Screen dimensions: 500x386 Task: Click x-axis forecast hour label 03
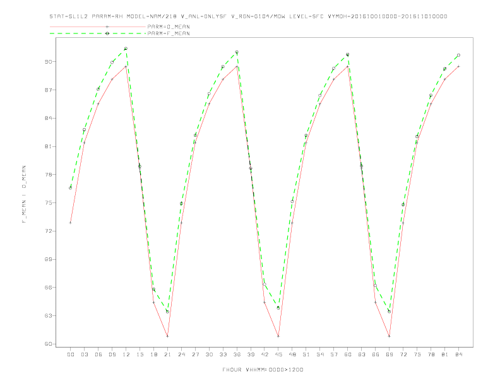point(84,354)
